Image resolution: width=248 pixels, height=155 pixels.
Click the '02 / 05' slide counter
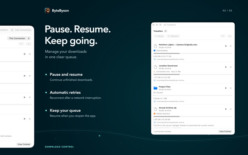click(227, 11)
